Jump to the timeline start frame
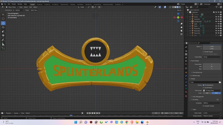Image resolution: width=223 pixels, height=125 pixels. coord(87,113)
